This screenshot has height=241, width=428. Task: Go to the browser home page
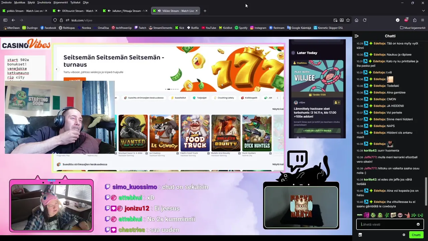(x=356, y=20)
